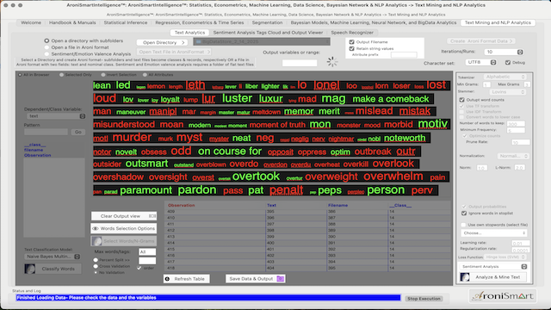551x310 pixels.
Task: Click the refresh icon beside Refresh Table
Action: click(x=167, y=279)
